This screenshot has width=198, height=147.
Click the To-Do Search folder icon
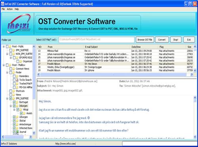coord(17,80)
